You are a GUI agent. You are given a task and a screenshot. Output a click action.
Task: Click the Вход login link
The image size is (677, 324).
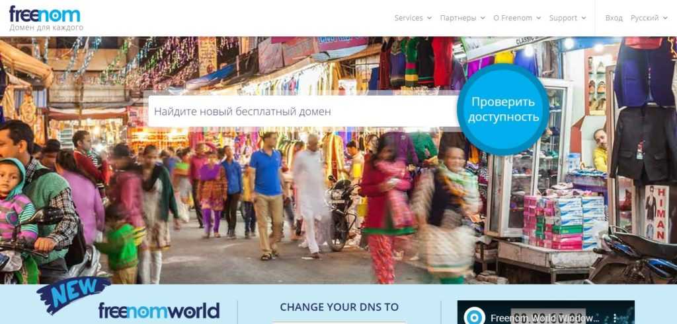pyautogui.click(x=614, y=18)
